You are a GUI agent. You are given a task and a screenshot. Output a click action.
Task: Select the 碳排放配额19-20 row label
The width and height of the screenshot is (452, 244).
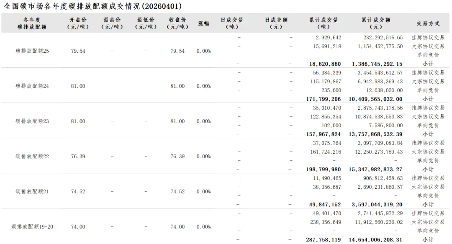tap(32, 227)
